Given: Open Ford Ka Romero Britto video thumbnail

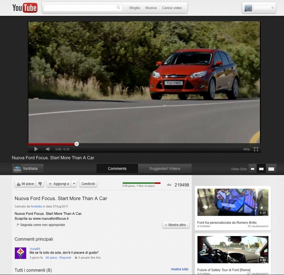Looking at the screenshot, I should pyautogui.click(x=233, y=202).
